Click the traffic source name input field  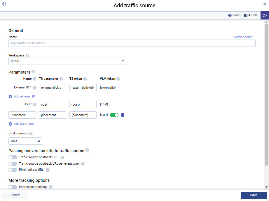pyautogui.click(x=131, y=43)
